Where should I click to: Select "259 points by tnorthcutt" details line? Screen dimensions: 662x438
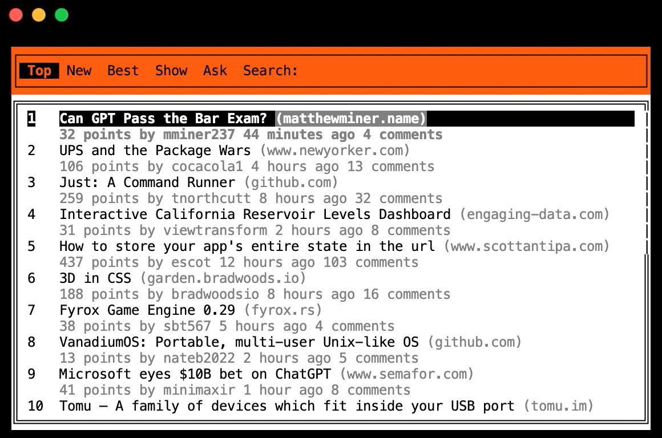pos(251,198)
